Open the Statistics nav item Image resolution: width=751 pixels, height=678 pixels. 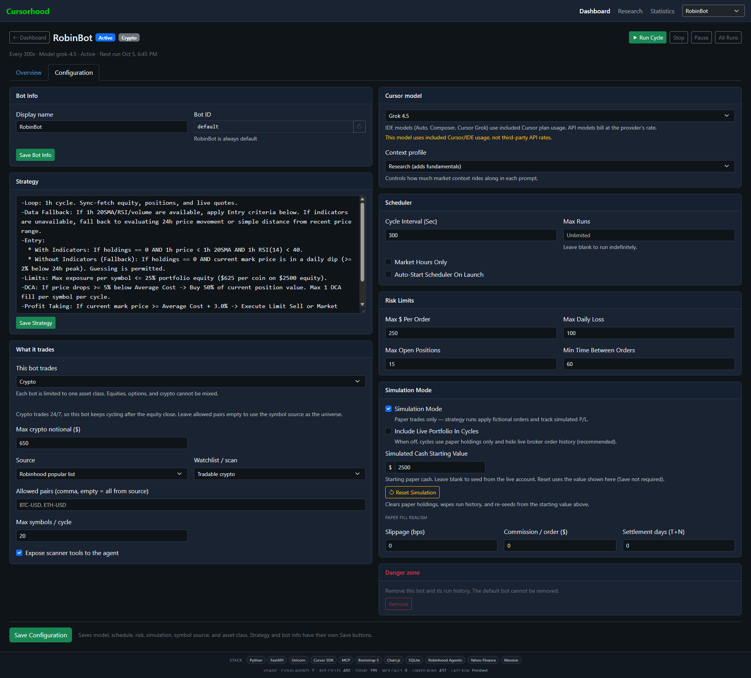[x=662, y=11]
